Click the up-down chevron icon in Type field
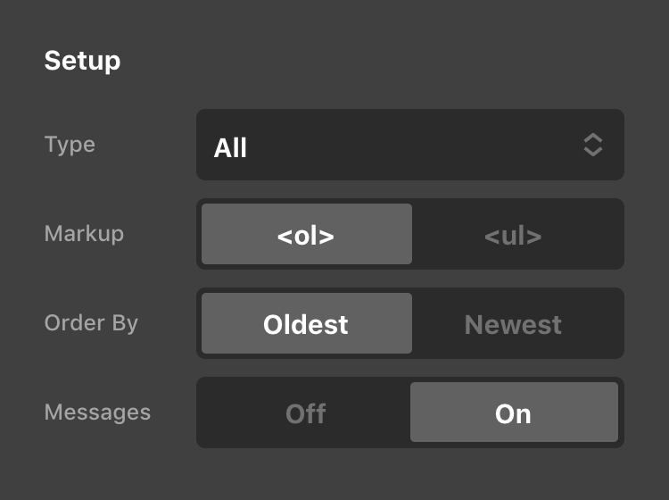The width and height of the screenshot is (669, 500). 593,145
